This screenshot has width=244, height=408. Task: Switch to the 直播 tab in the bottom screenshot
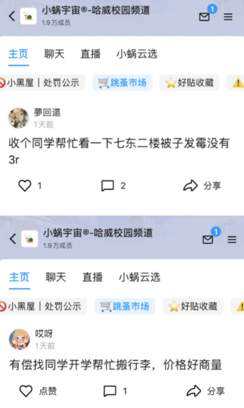tap(92, 277)
